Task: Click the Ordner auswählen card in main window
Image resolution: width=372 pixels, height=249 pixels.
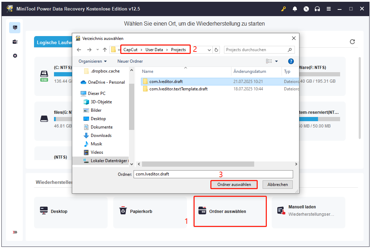Action: [230, 211]
